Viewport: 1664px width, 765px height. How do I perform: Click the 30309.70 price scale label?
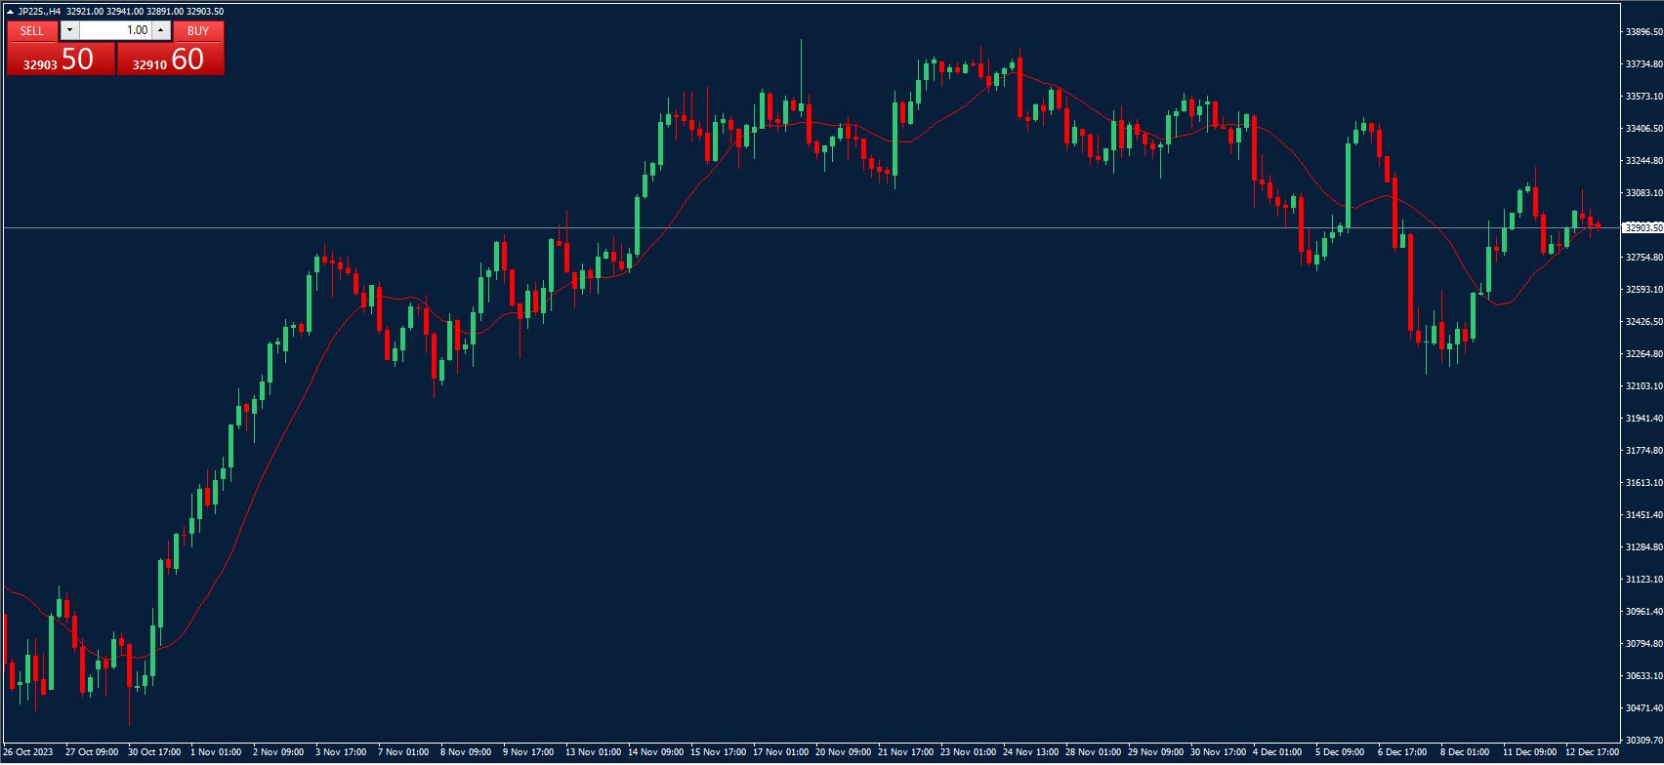(1644, 740)
